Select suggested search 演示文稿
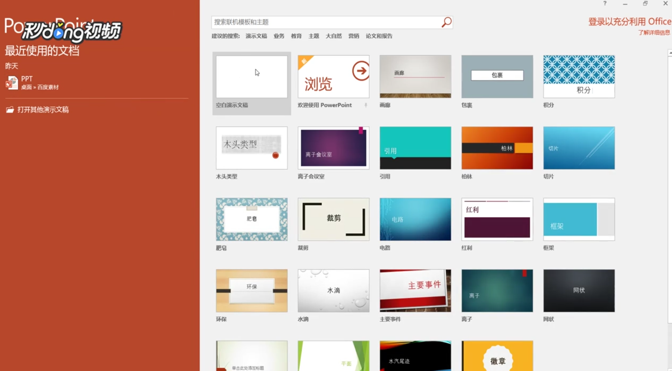This screenshot has width=672, height=371. tap(256, 36)
